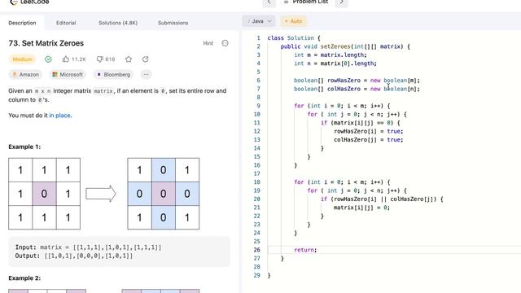The height and width of the screenshot is (293, 521).
Task: Click line 26 'return;' statement
Action: [x=305, y=250]
